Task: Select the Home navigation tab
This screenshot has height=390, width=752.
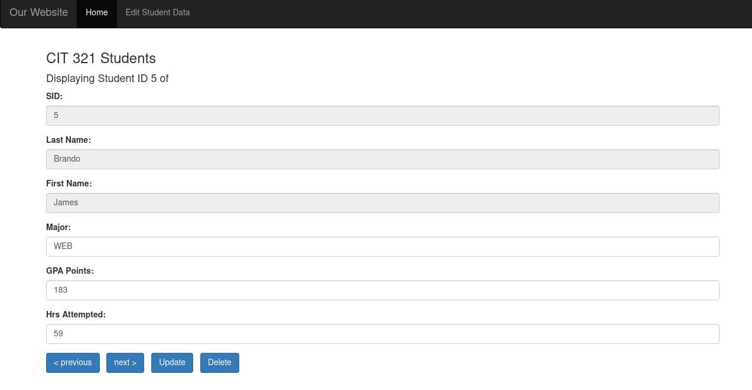Action: point(97,12)
